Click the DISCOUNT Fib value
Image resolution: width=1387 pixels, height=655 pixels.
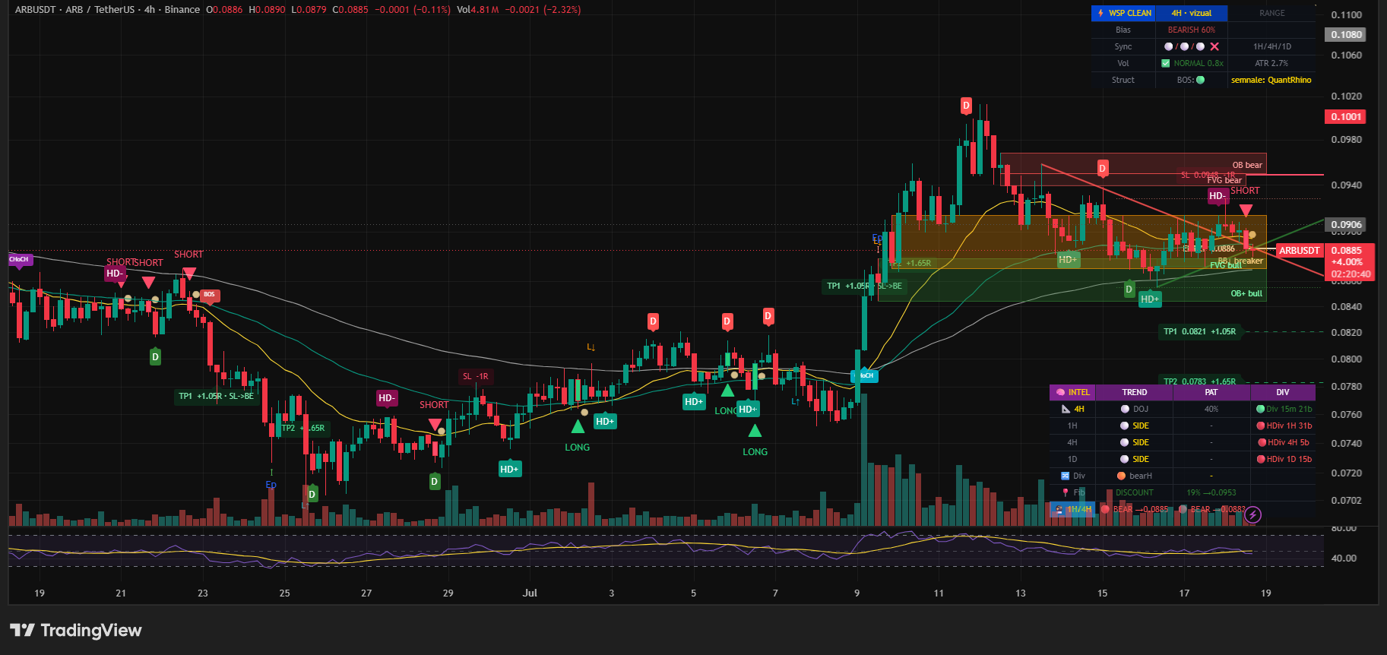click(x=1134, y=493)
